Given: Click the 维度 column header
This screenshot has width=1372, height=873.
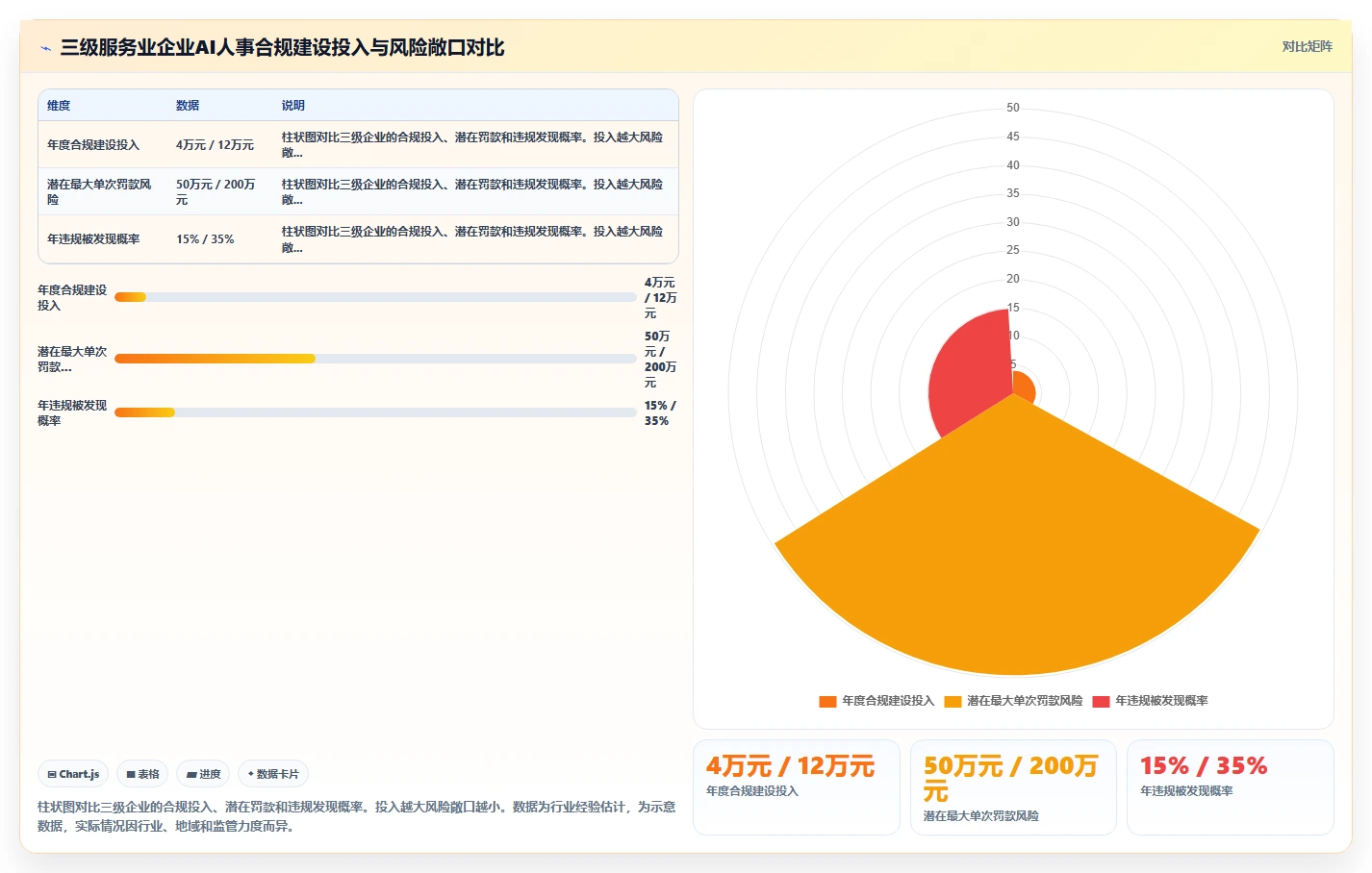Looking at the screenshot, I should [59, 106].
